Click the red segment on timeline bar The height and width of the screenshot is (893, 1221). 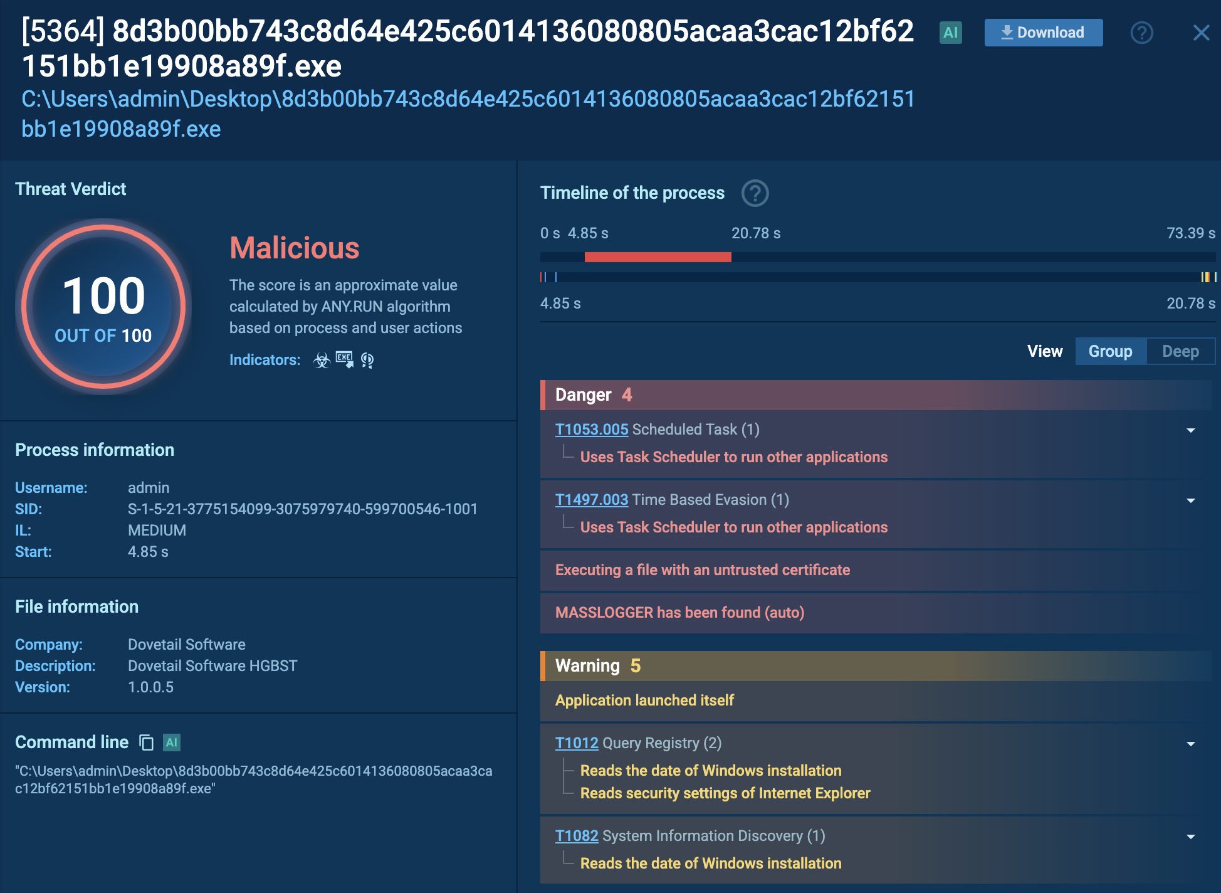coord(658,257)
